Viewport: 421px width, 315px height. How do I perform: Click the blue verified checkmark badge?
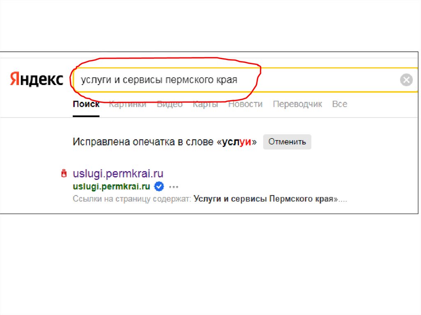point(159,186)
